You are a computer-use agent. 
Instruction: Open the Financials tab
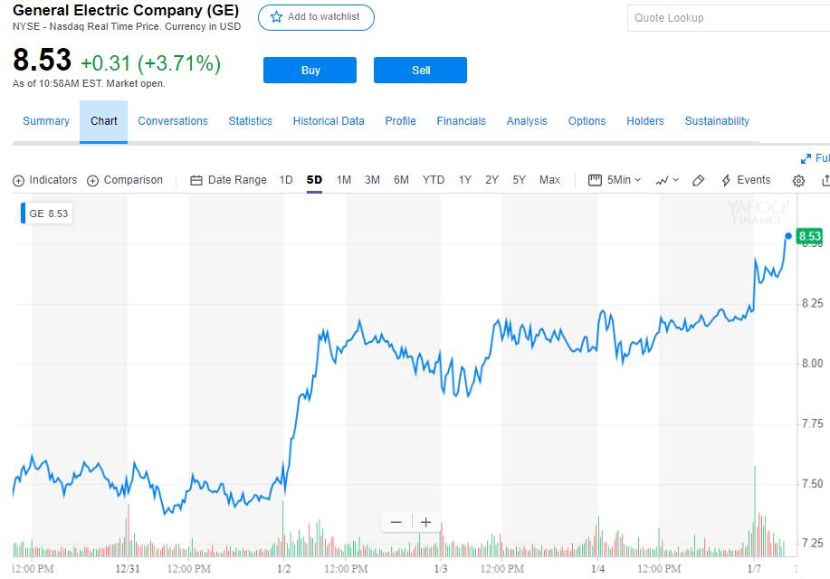tap(461, 121)
